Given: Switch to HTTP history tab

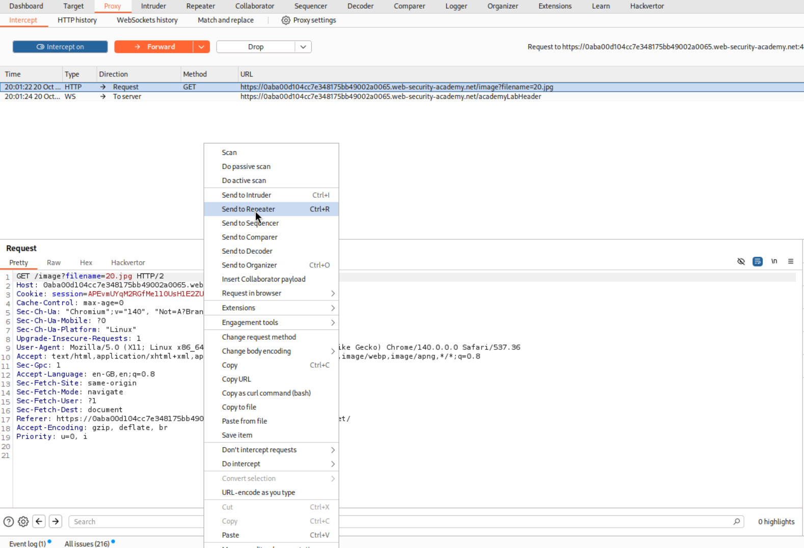Looking at the screenshot, I should coord(77,20).
